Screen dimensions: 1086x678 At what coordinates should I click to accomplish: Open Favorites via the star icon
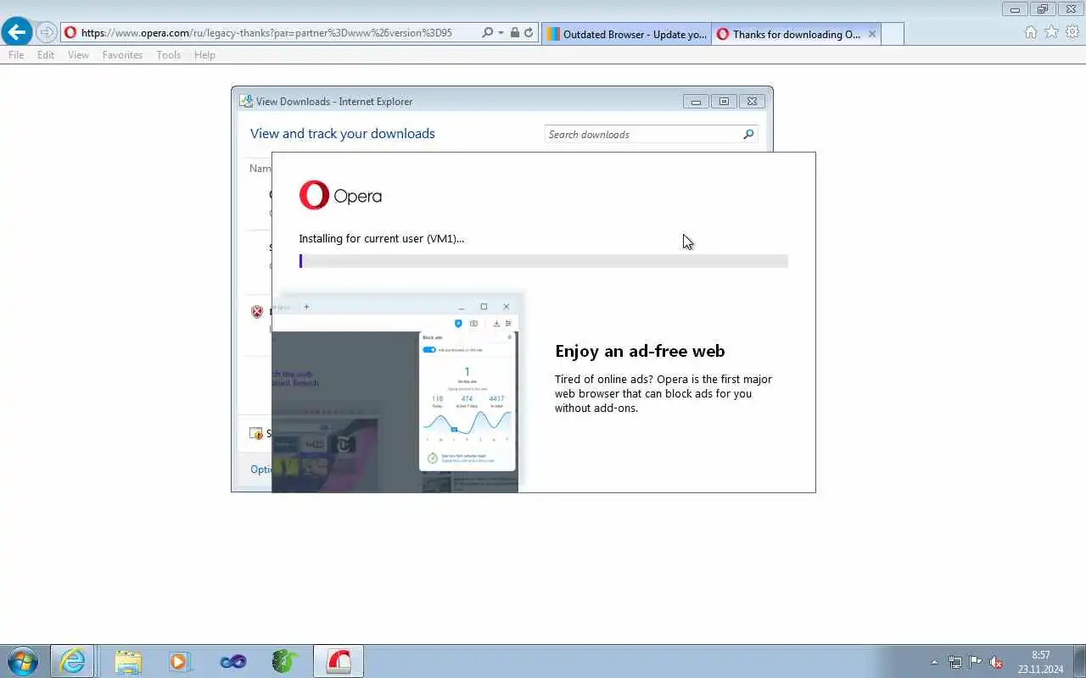click(x=1051, y=32)
